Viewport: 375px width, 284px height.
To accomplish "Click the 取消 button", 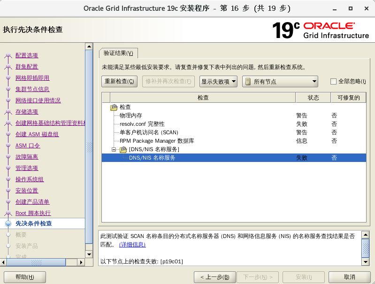I will pyautogui.click(x=349, y=277).
